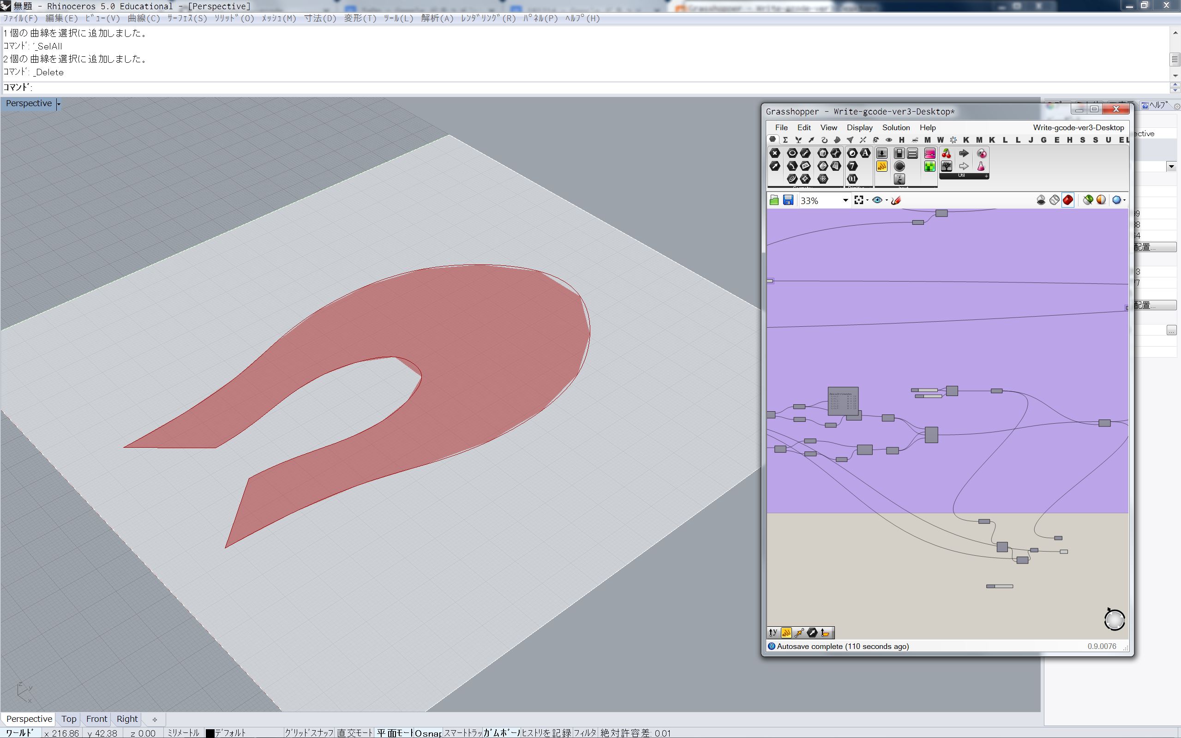Click the open file folder icon

774,200
